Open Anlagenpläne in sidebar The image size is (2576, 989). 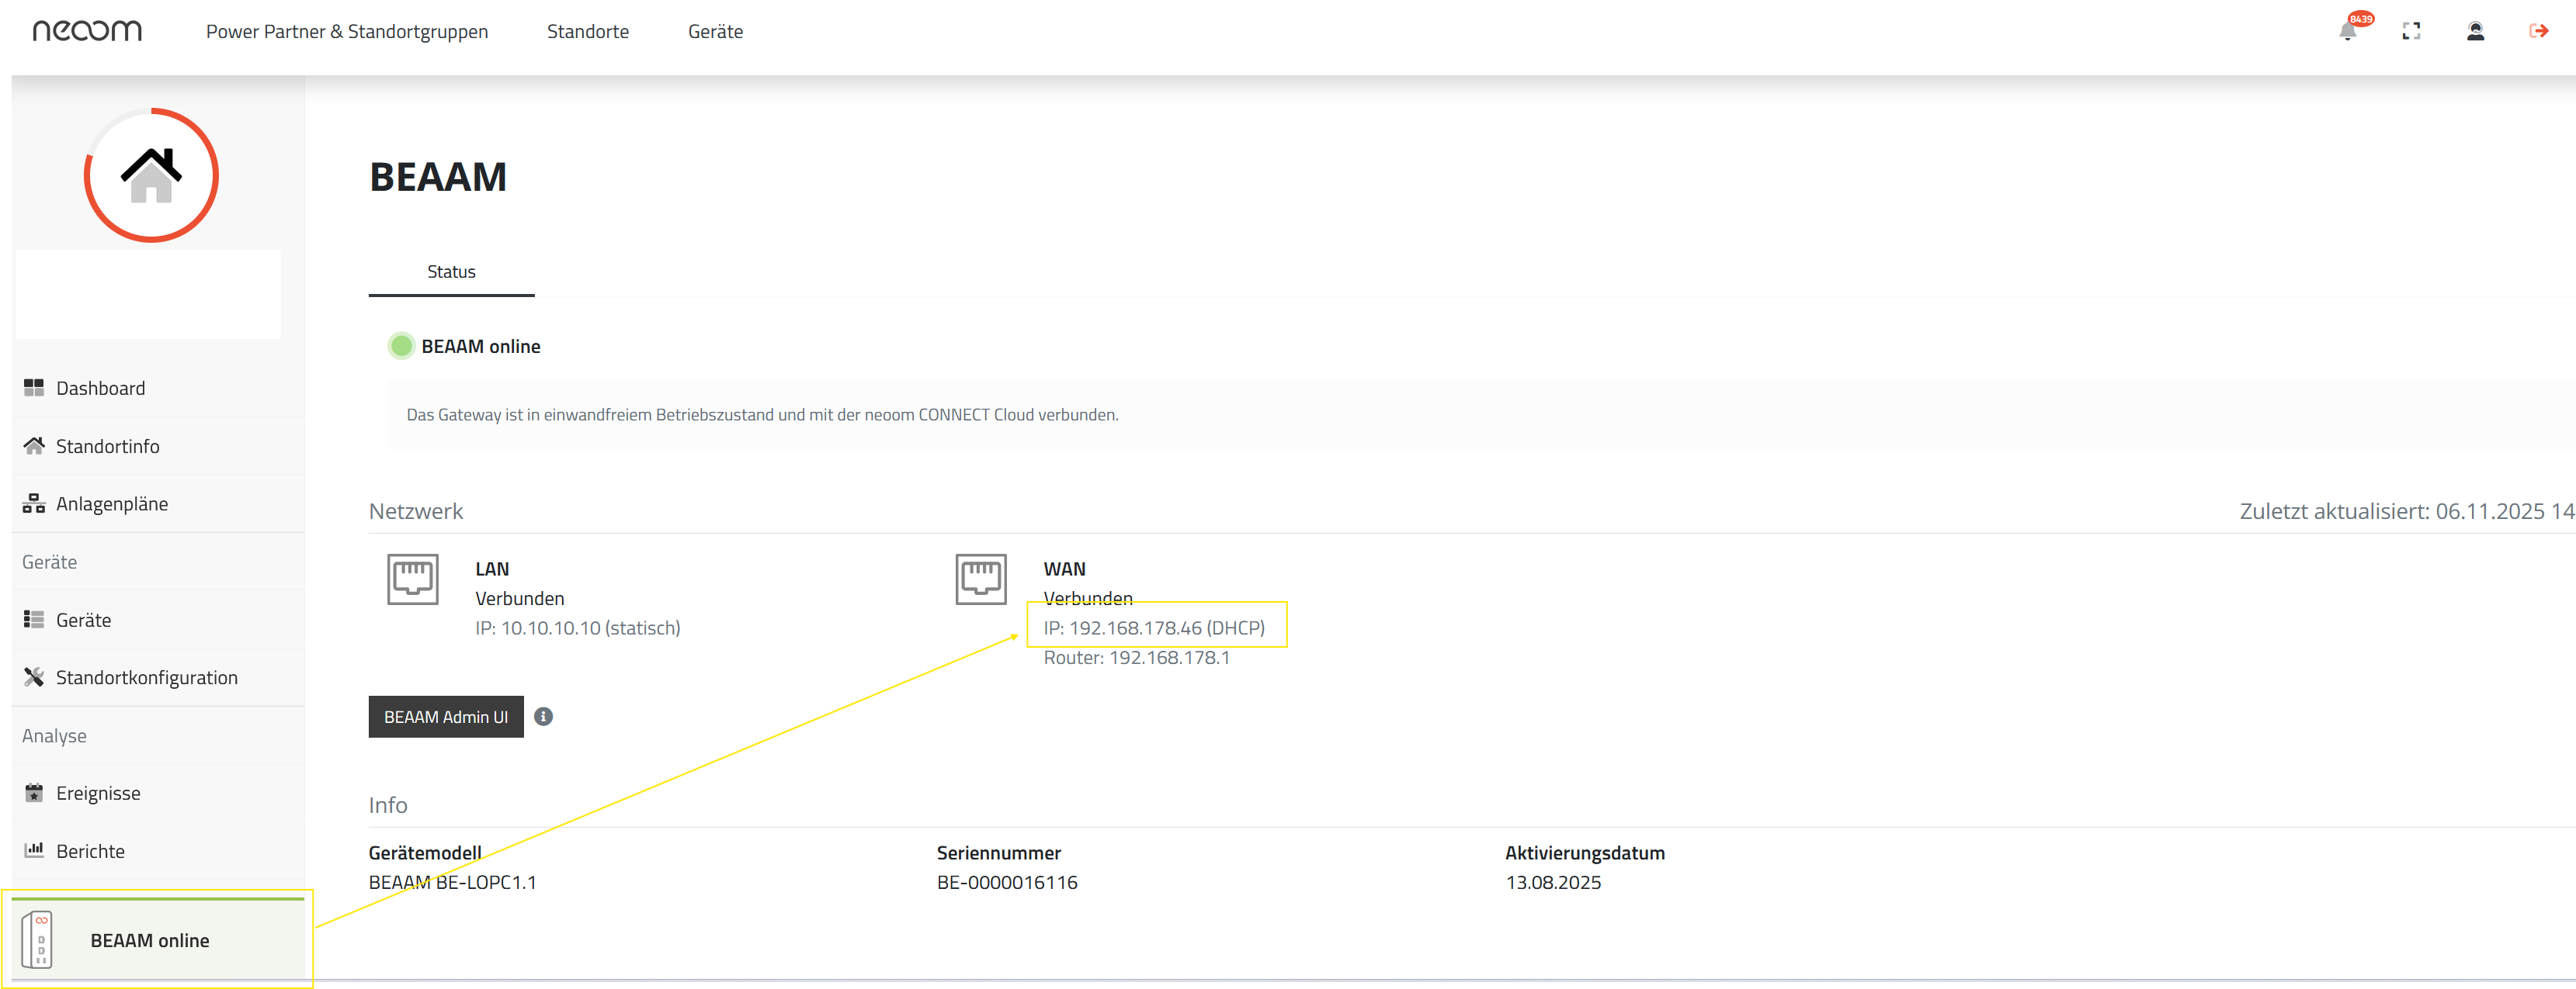[111, 503]
